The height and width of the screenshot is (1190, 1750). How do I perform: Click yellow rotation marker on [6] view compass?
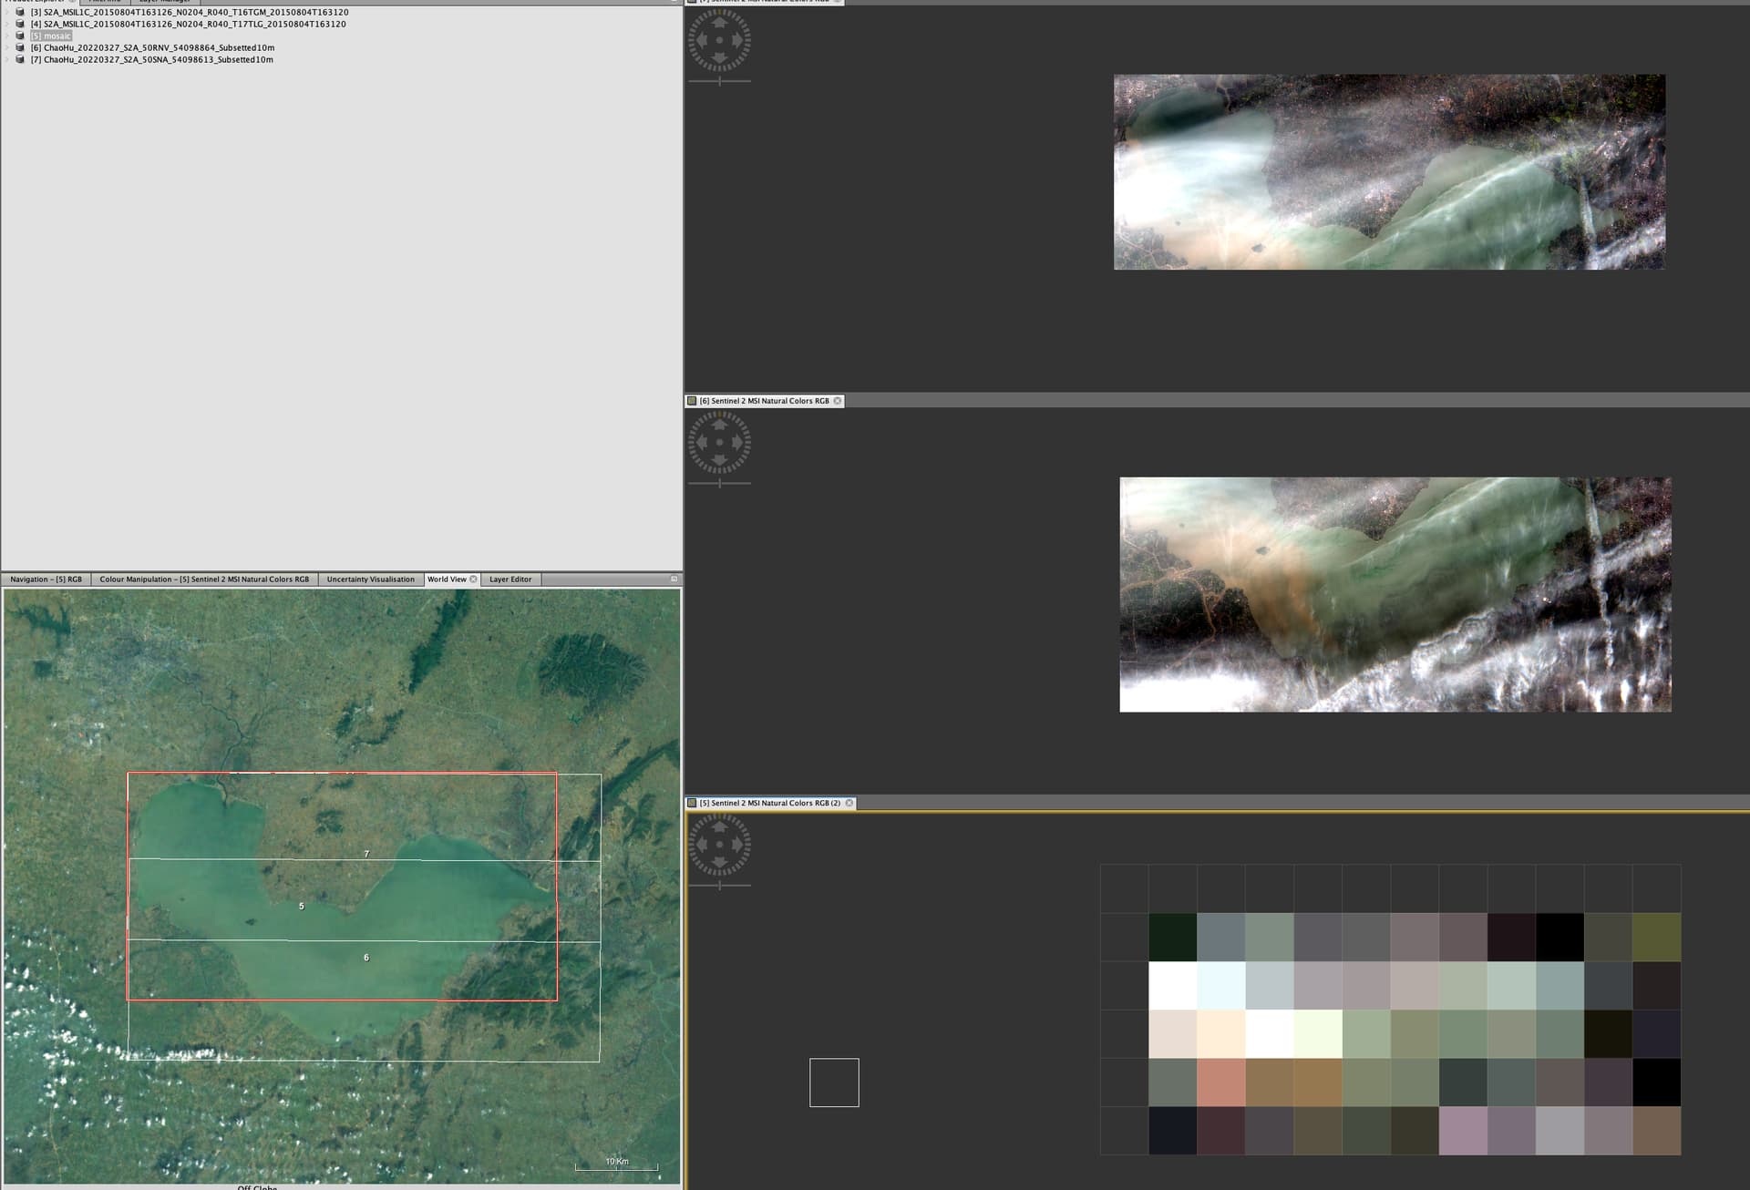click(719, 413)
